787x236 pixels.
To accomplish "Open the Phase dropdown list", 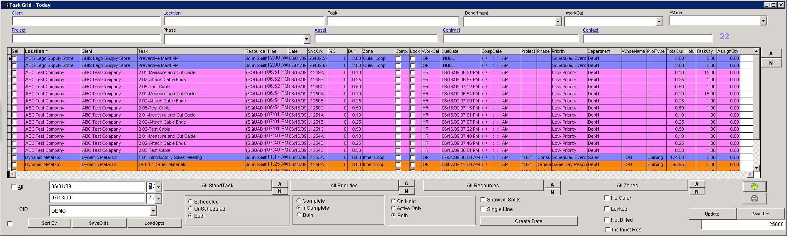I will pos(307,39).
